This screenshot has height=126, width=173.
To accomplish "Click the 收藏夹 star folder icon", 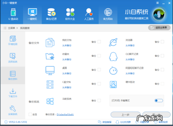I will click(x=50, y=57).
